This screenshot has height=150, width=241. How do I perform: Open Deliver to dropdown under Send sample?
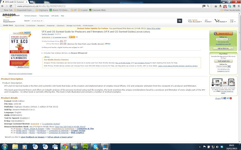pyautogui.click(x=223, y=66)
